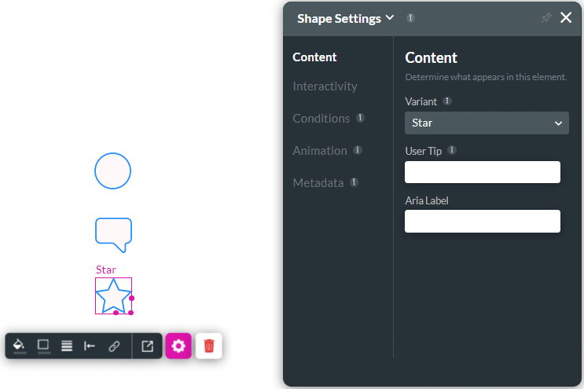This screenshot has height=389, width=584.
Task: Go to the Animation tab
Action: pos(319,151)
